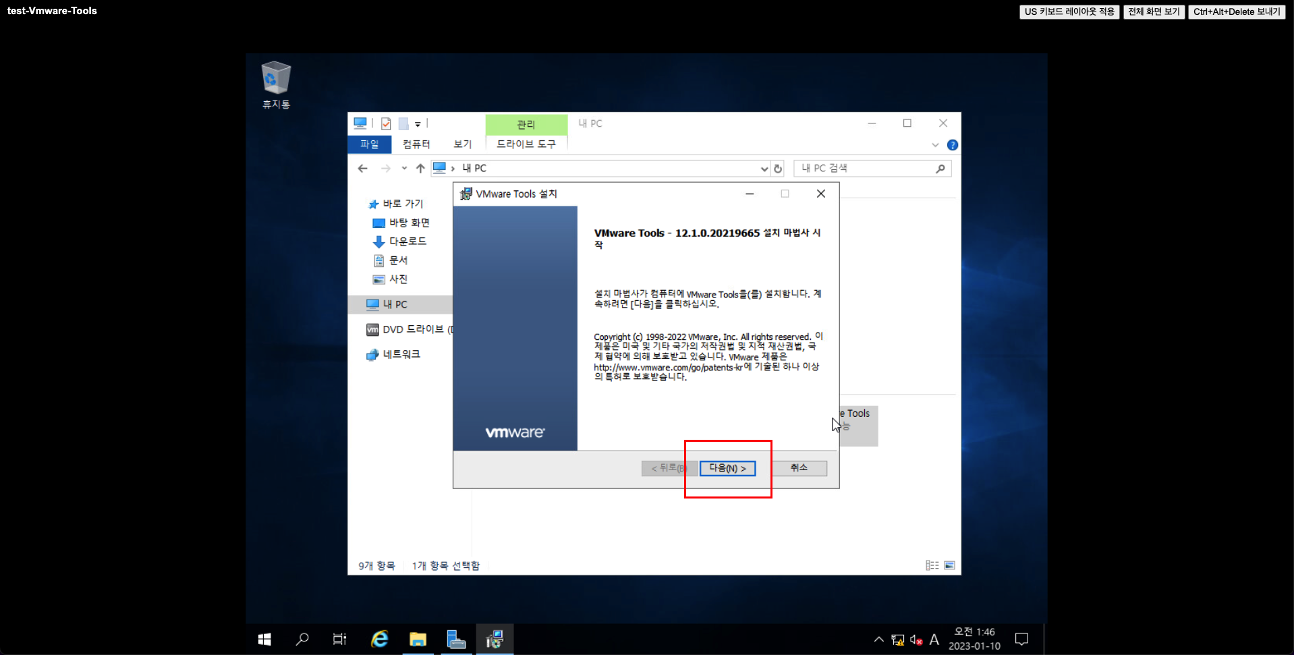This screenshot has height=655, width=1294.
Task: Open File Explorer taskbar icon
Action: pos(418,639)
